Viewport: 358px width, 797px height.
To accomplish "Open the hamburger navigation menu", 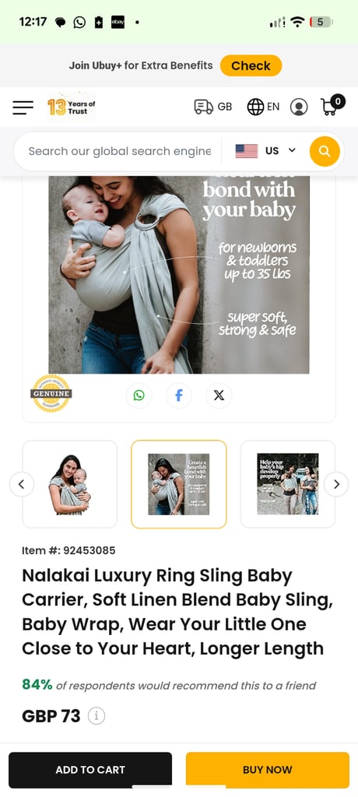I will pyautogui.click(x=23, y=107).
